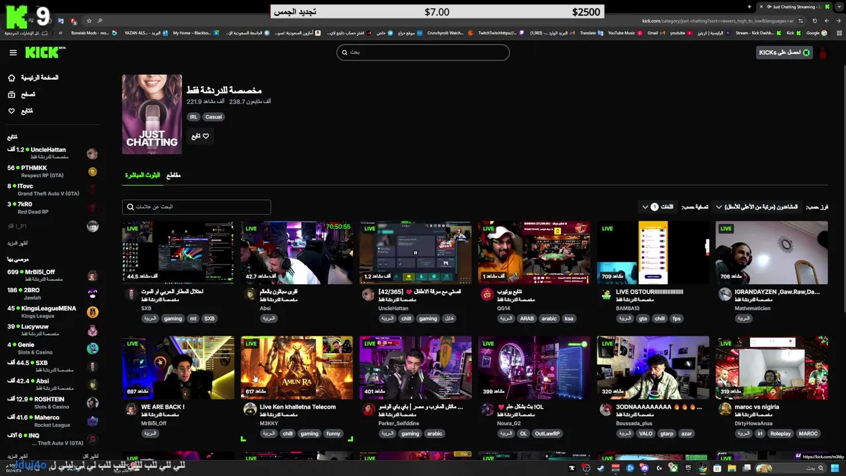Open BAMBA13 LIVE OSTOUR stream thumbnail
This screenshot has height=476, width=846.
653,253
